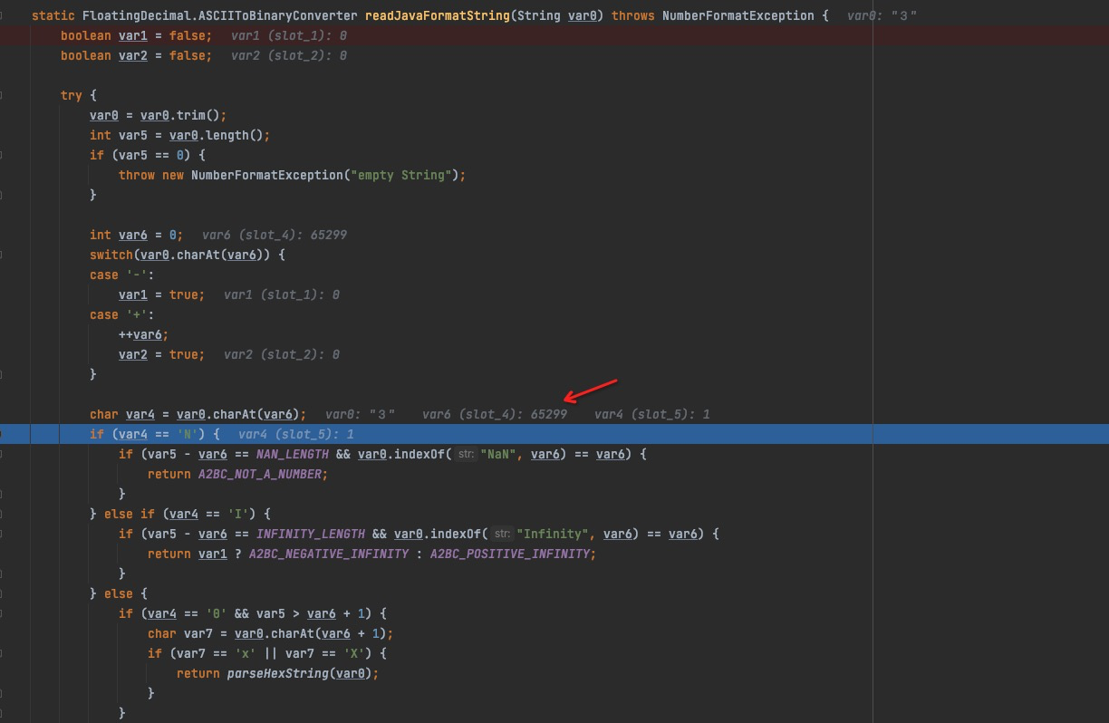This screenshot has width=1109, height=723.
Task: Select the A2BC_NOT_A_NUMBER return constant
Action: [x=260, y=474]
